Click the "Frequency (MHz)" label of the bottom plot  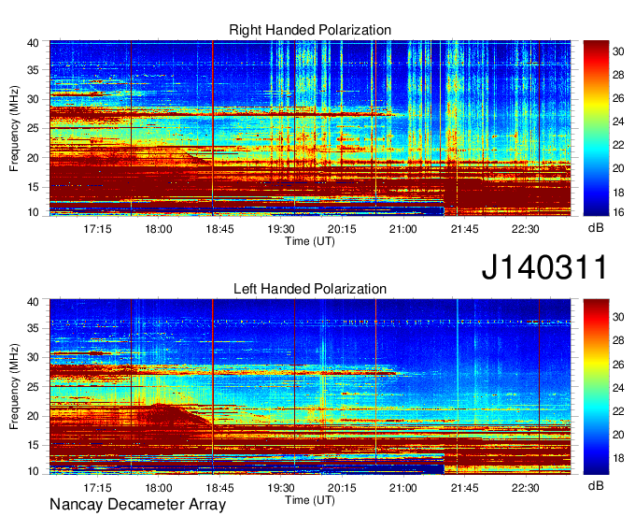click(x=14, y=387)
